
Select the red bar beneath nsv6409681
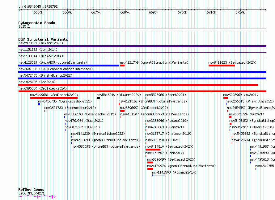pyautogui.click(x=54, y=98)
